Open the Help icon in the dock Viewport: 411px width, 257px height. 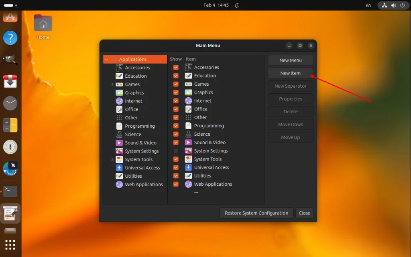(x=10, y=38)
